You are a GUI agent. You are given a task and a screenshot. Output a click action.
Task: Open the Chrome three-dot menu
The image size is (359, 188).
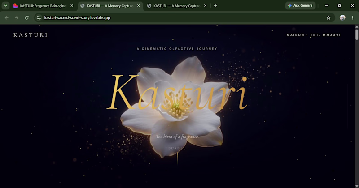353,17
